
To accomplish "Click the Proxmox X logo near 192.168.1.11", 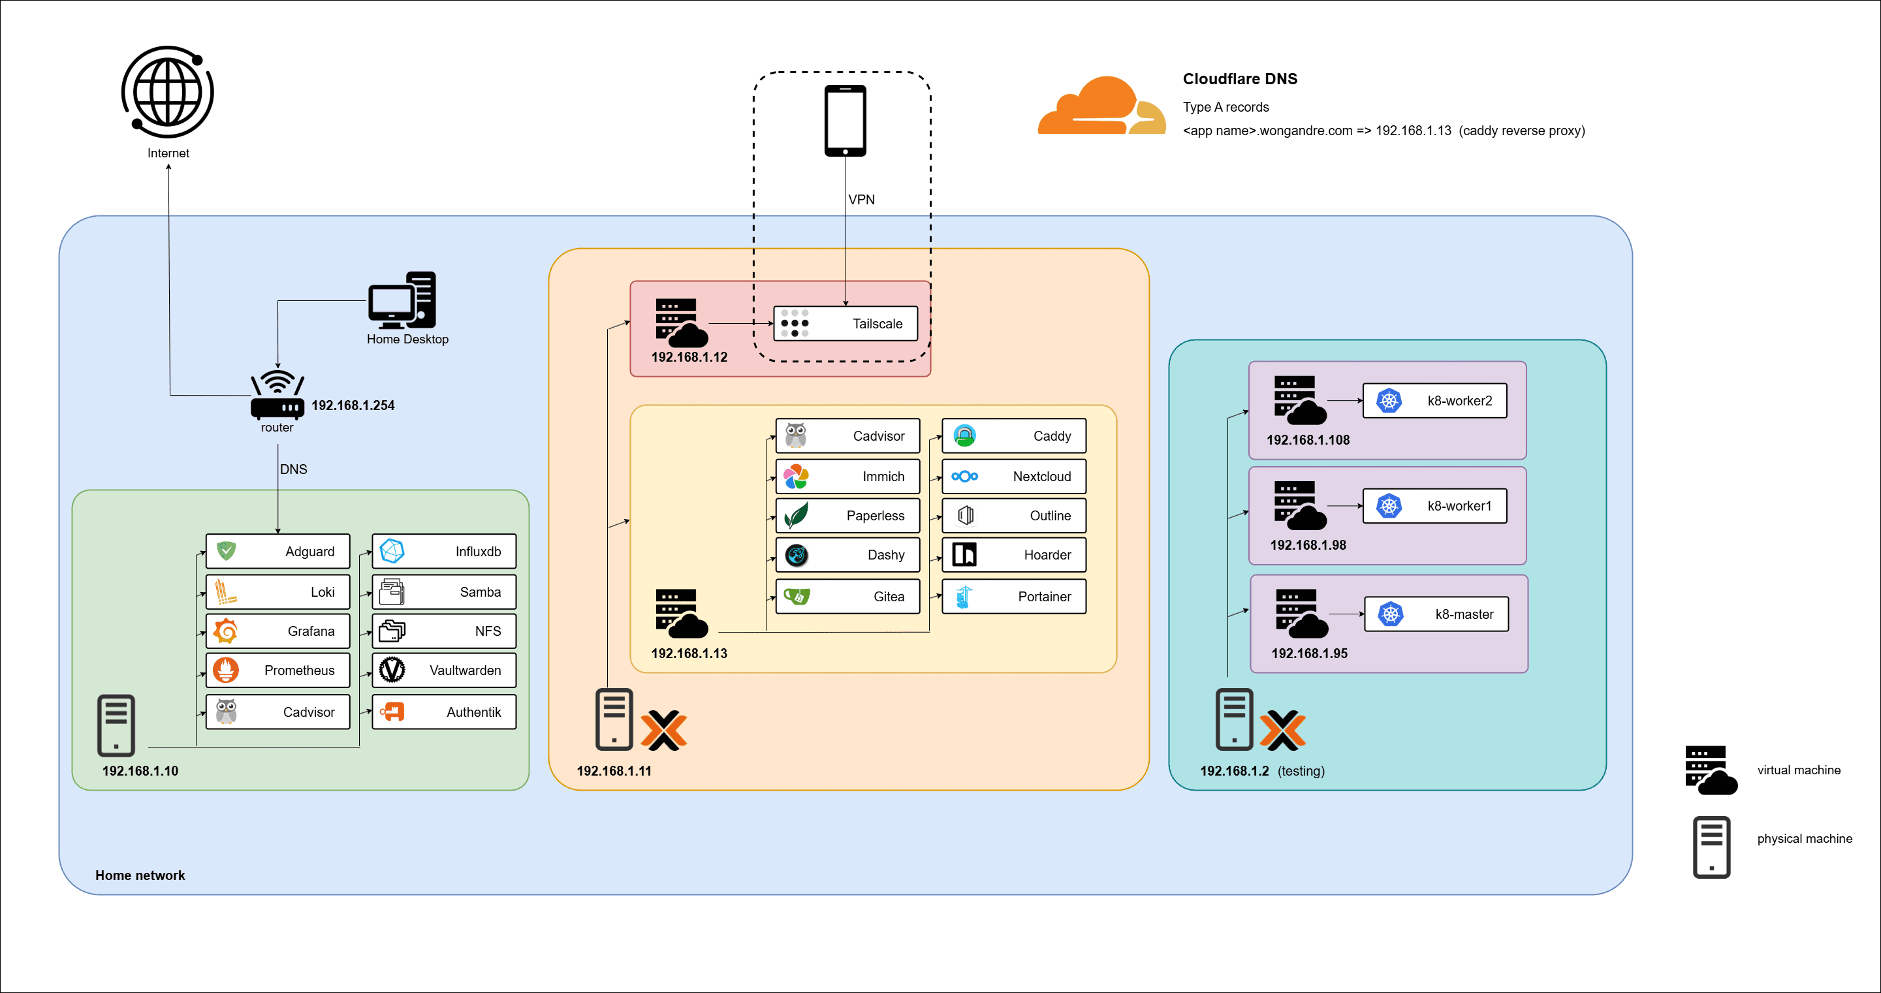I will [663, 730].
